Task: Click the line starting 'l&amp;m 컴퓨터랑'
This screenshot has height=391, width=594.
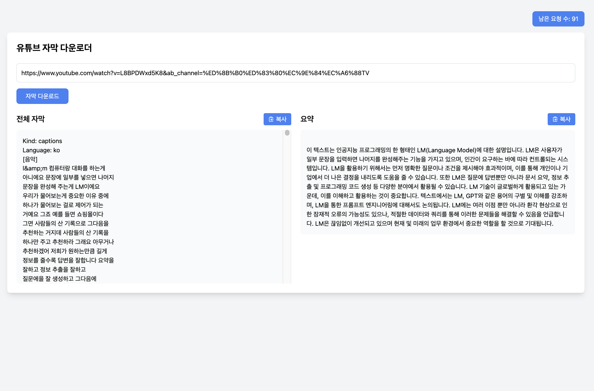Action: (x=64, y=168)
